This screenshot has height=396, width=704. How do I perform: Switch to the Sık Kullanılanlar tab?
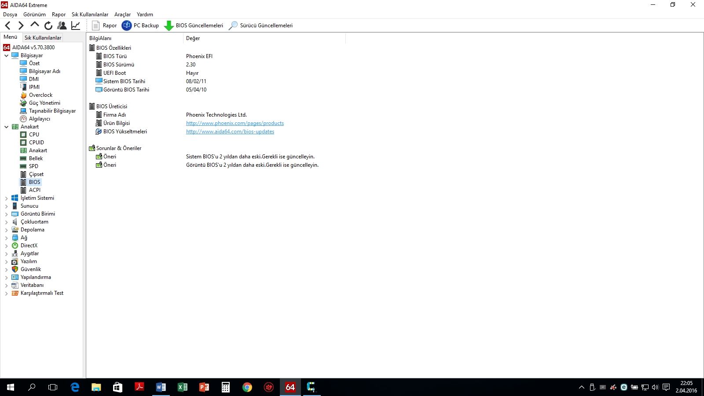pos(43,38)
